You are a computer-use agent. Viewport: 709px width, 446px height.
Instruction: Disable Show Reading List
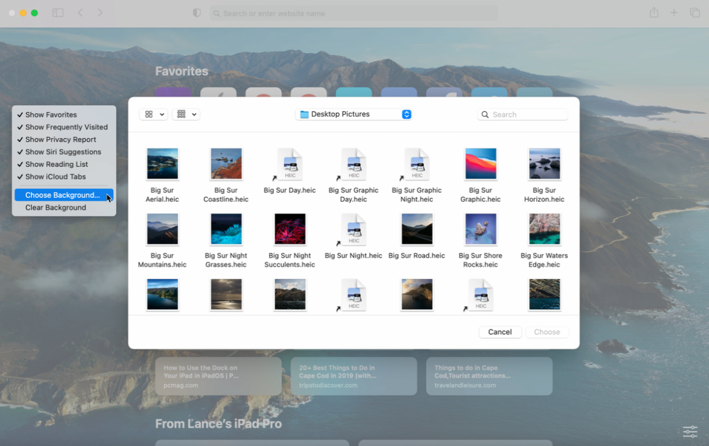(56, 164)
